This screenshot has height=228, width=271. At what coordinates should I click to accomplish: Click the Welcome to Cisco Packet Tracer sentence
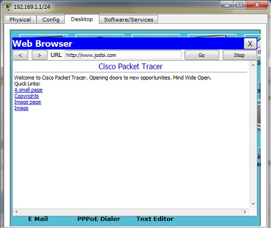pos(113,78)
